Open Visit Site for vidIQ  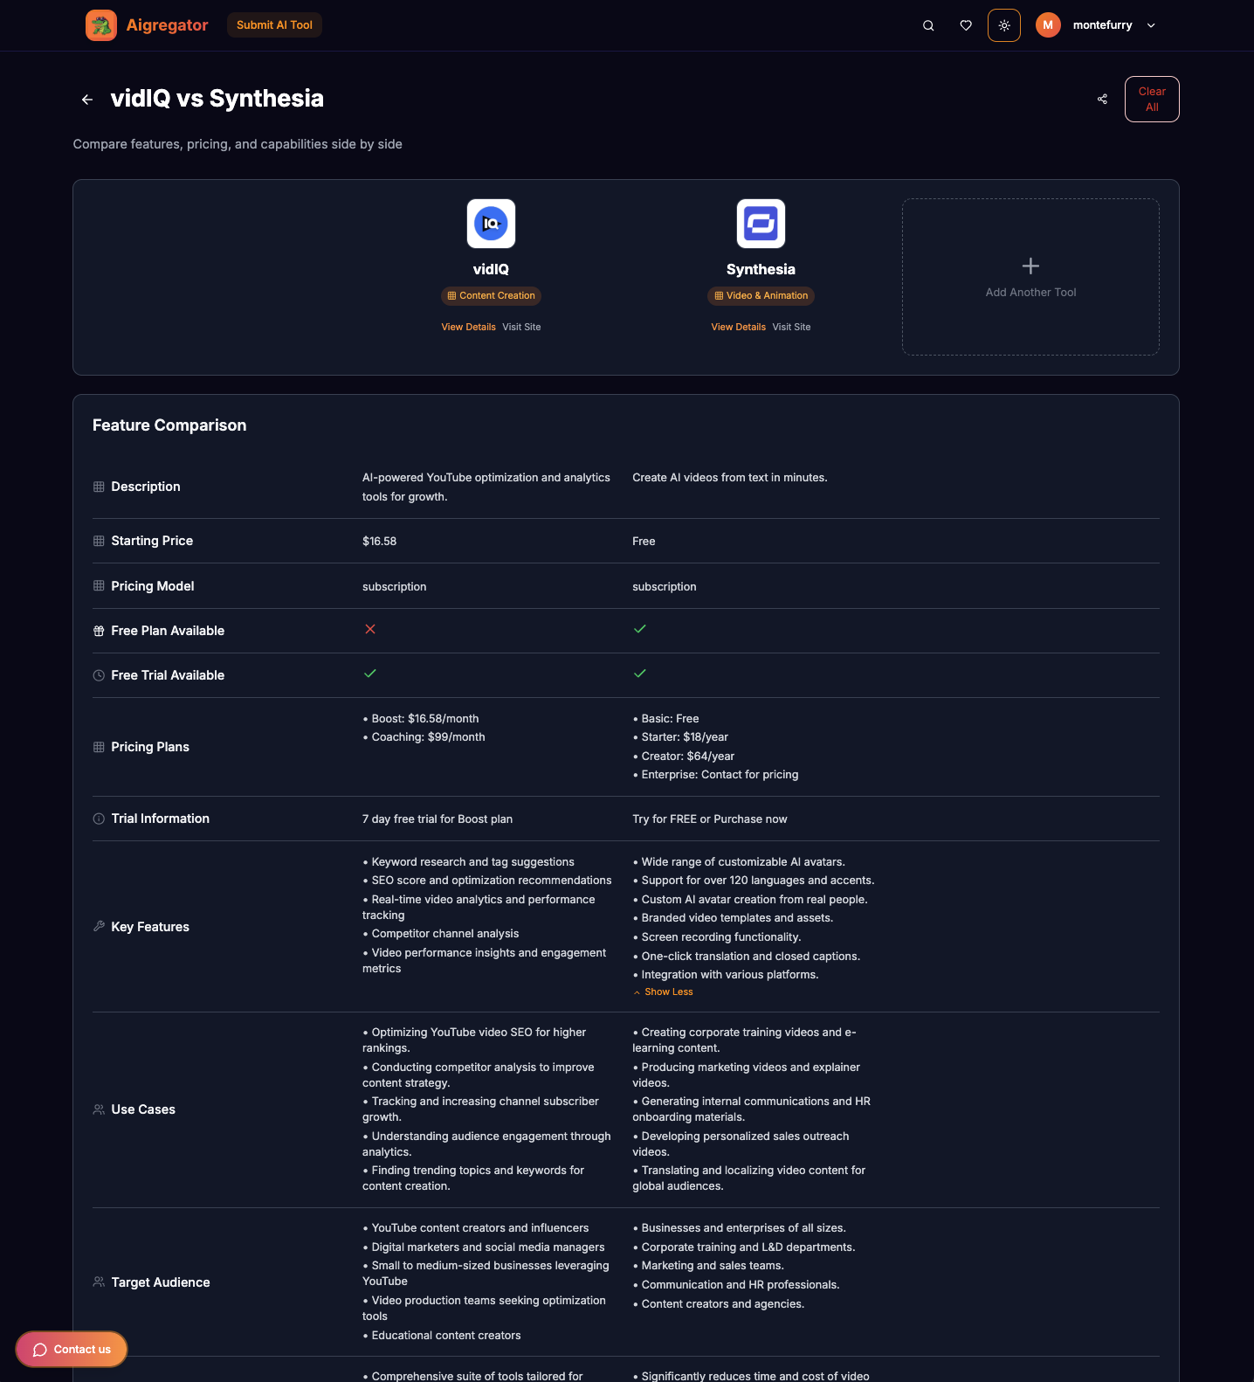[x=521, y=327]
